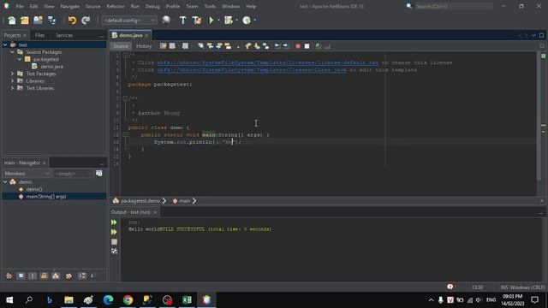Click the Save All toolbar icon
The height and width of the screenshot is (308, 548).
[51, 21]
